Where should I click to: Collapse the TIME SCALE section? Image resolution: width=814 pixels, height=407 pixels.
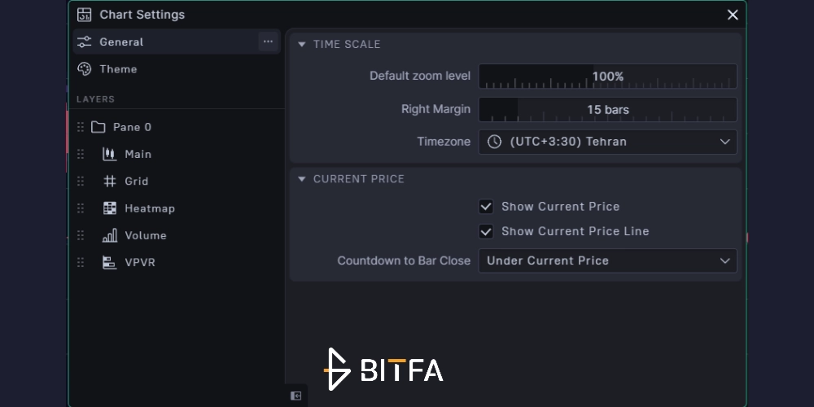pyautogui.click(x=302, y=44)
